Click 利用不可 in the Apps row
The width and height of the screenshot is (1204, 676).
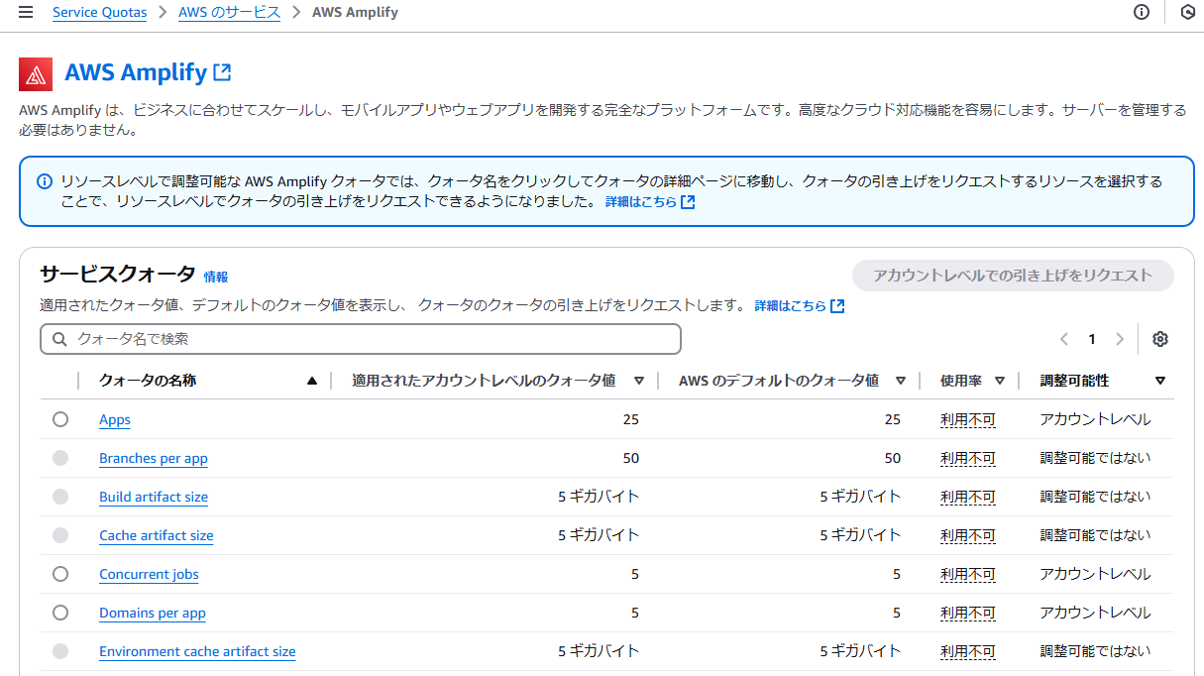click(968, 419)
